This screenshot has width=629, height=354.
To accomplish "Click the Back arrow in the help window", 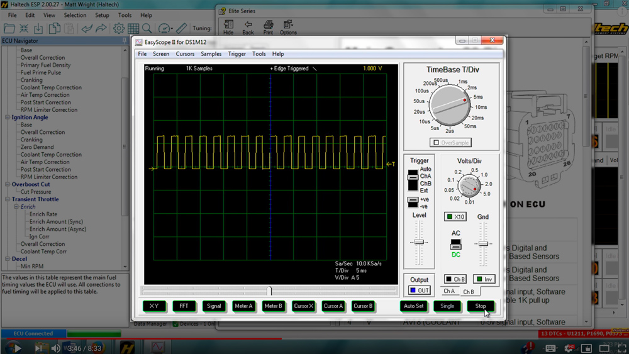I will (248, 27).
